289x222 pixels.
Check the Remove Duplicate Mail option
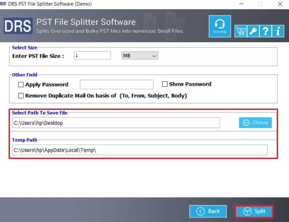tap(21, 96)
